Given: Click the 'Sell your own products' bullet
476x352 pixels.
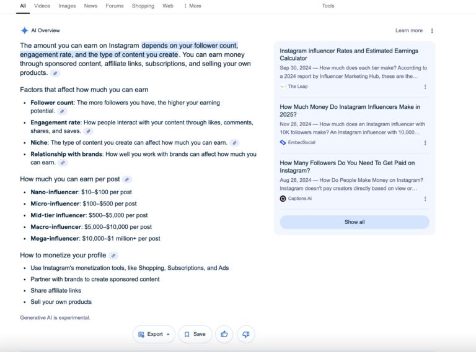Looking at the screenshot, I should (61, 302).
